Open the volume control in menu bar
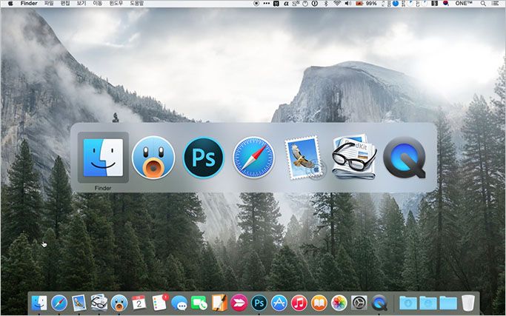506x316 pixels. tap(348, 3)
